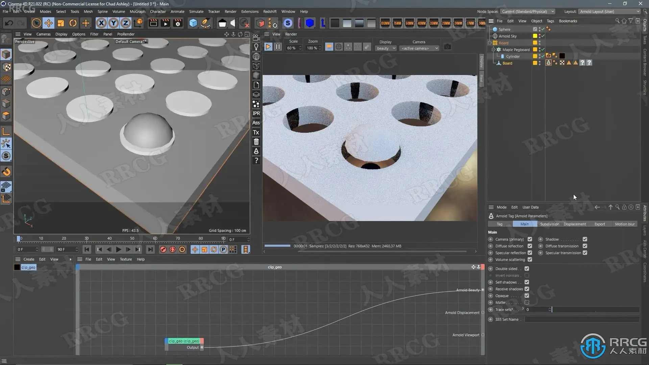This screenshot has width=649, height=365.
Task: Switch to the Subdivision tab
Action: 549,224
